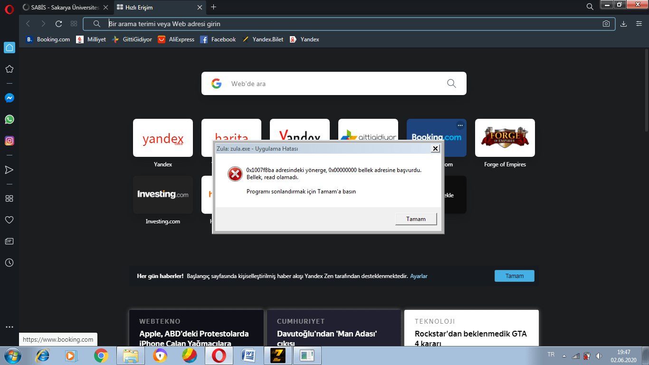The width and height of the screenshot is (649, 365).
Task: Close the SABİS tab
Action: [106, 8]
